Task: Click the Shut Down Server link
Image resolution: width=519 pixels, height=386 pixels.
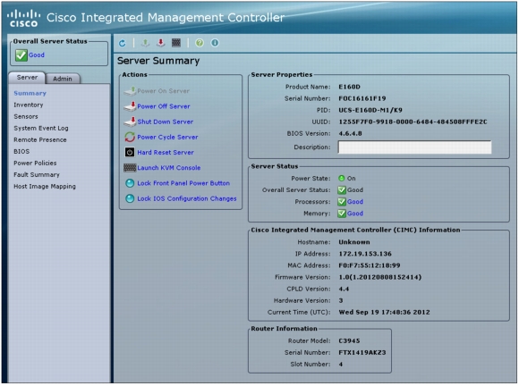Action: (166, 122)
